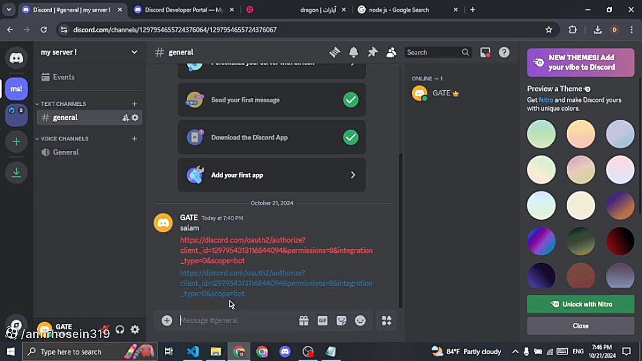Open the Events section
The width and height of the screenshot is (642, 361).
[x=89, y=77]
